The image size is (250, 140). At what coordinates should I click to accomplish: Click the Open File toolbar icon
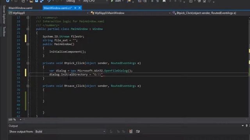[31, 1]
